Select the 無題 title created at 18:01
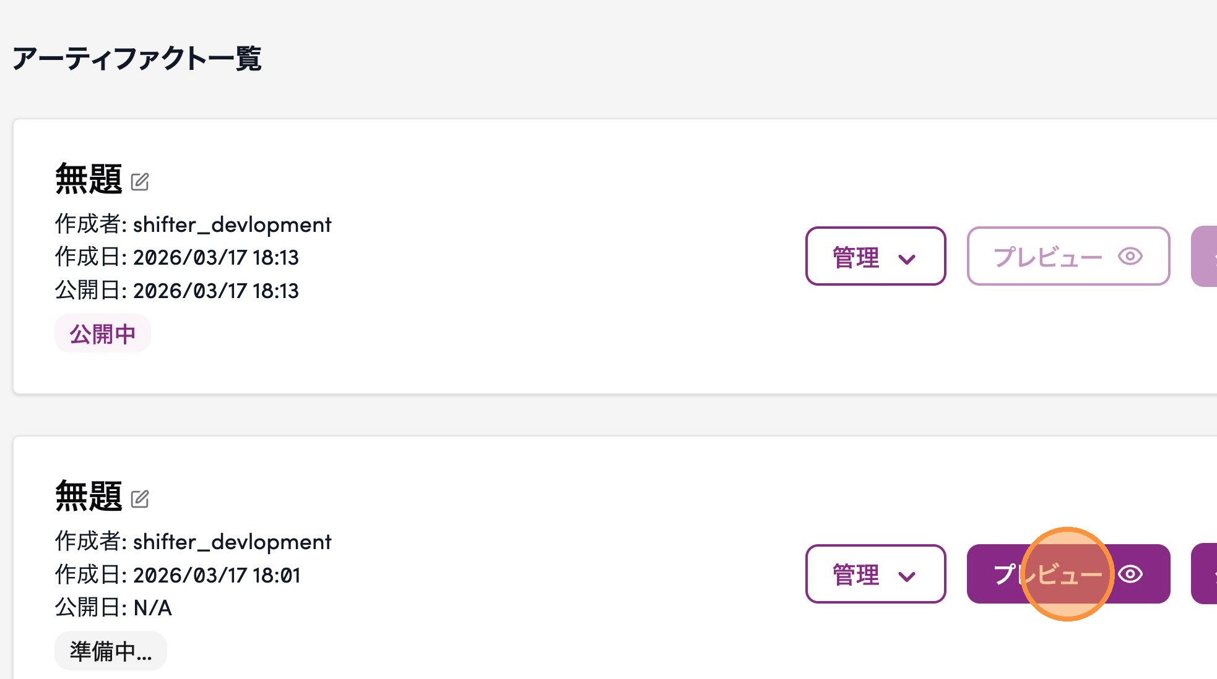This screenshot has height=679, width=1217. pos(89,497)
